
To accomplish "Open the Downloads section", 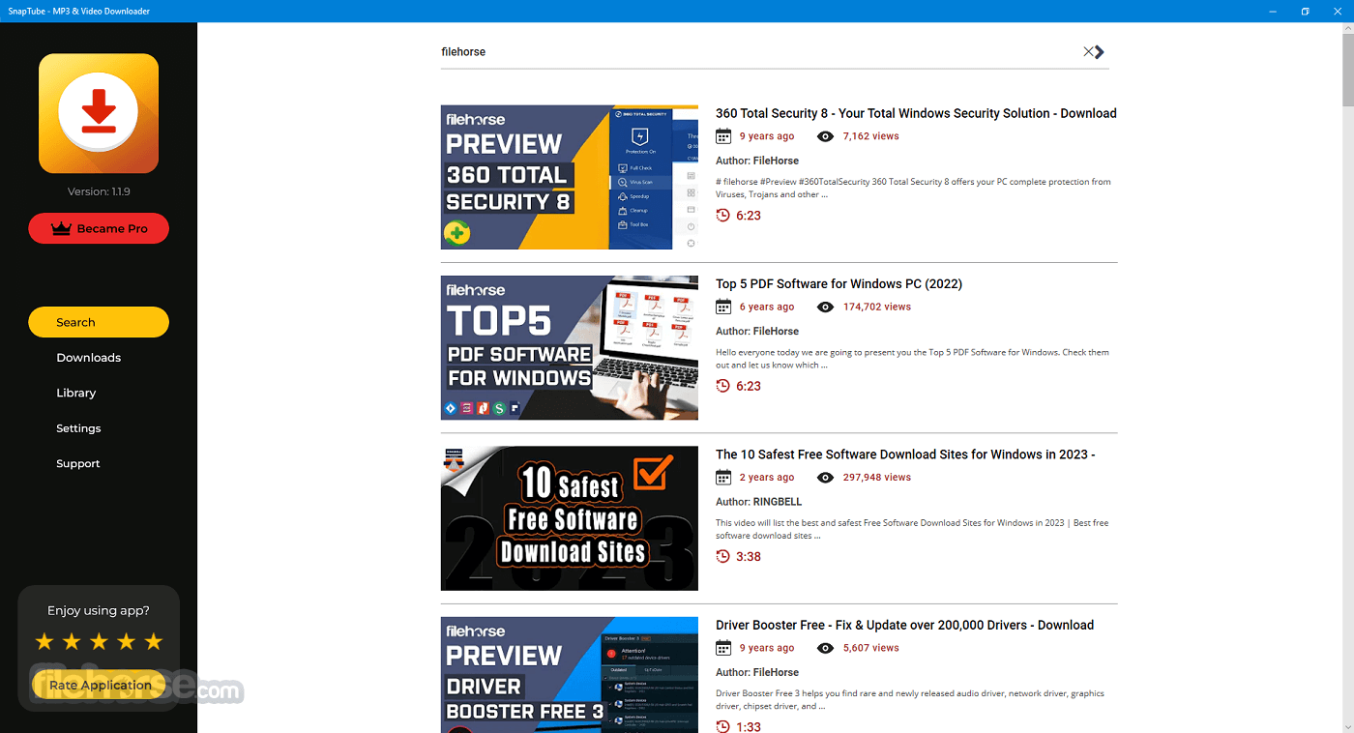I will 88,357.
